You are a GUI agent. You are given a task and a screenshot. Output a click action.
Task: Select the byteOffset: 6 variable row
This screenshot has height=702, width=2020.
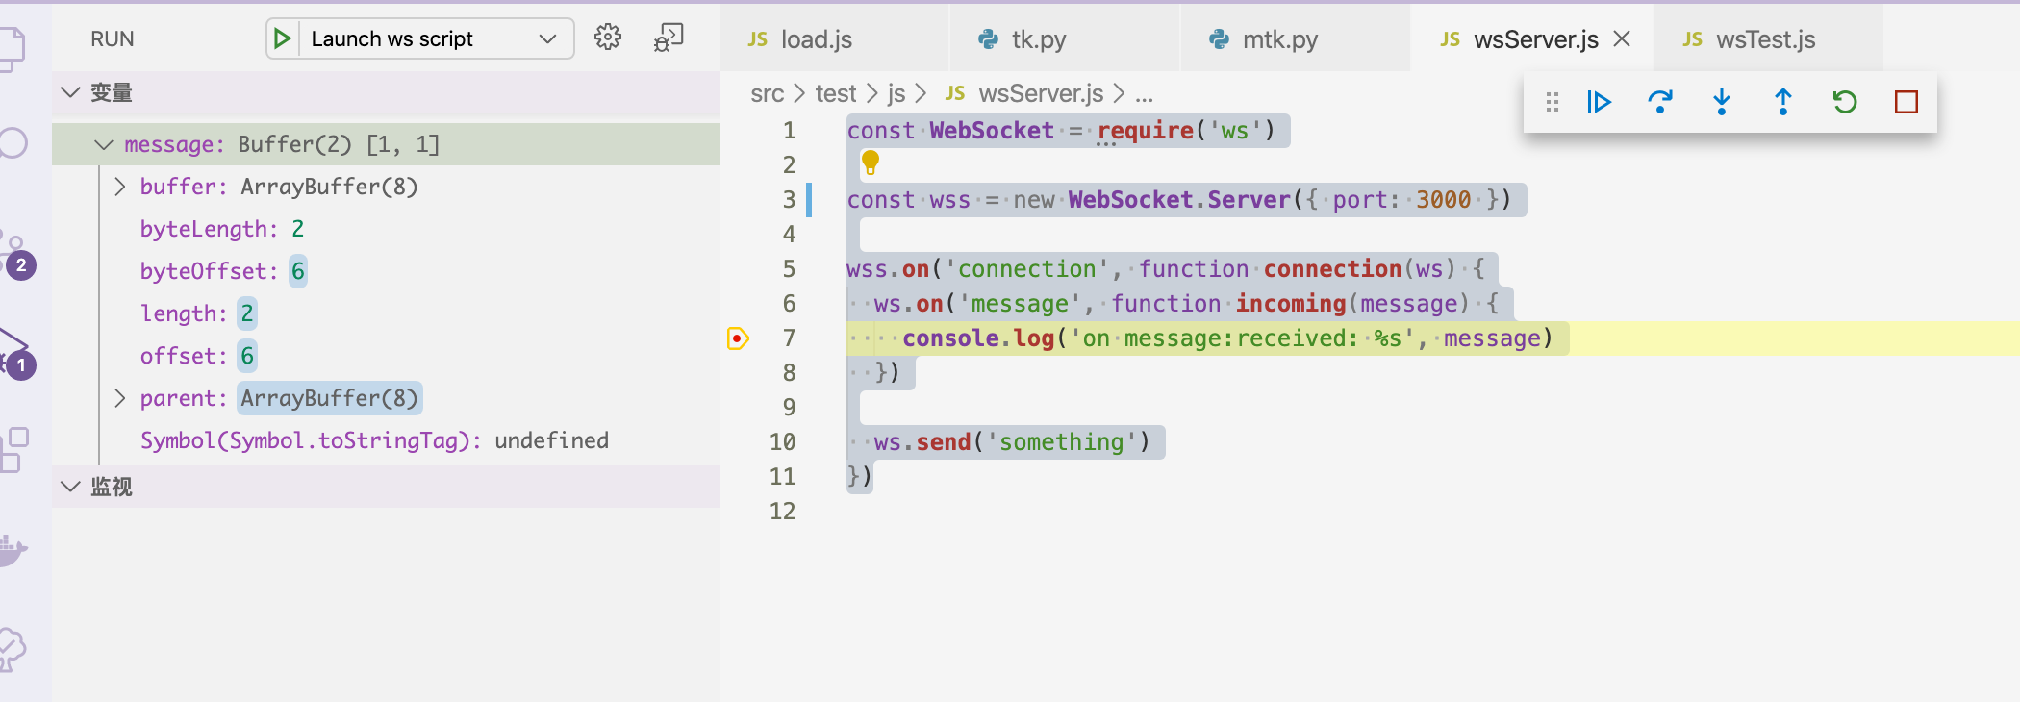point(386,271)
